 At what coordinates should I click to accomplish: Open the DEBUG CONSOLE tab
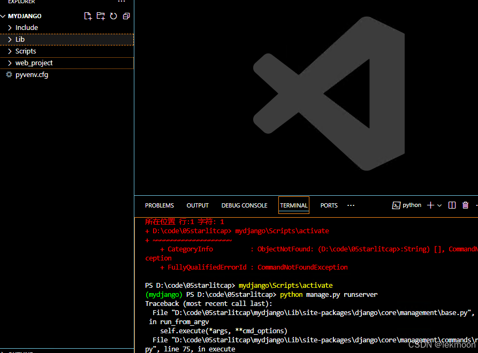click(245, 205)
